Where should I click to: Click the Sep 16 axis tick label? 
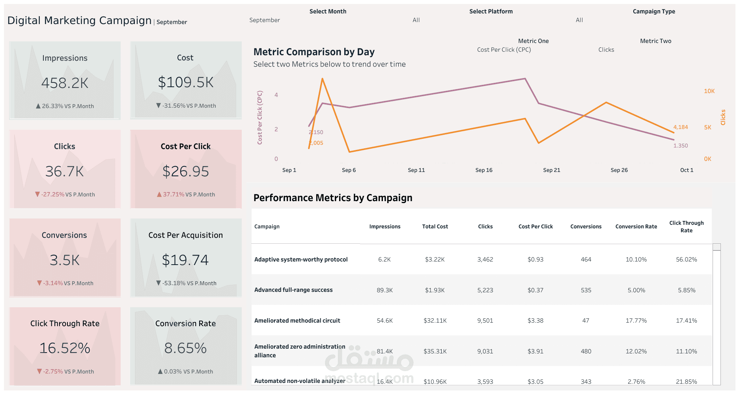point(484,170)
